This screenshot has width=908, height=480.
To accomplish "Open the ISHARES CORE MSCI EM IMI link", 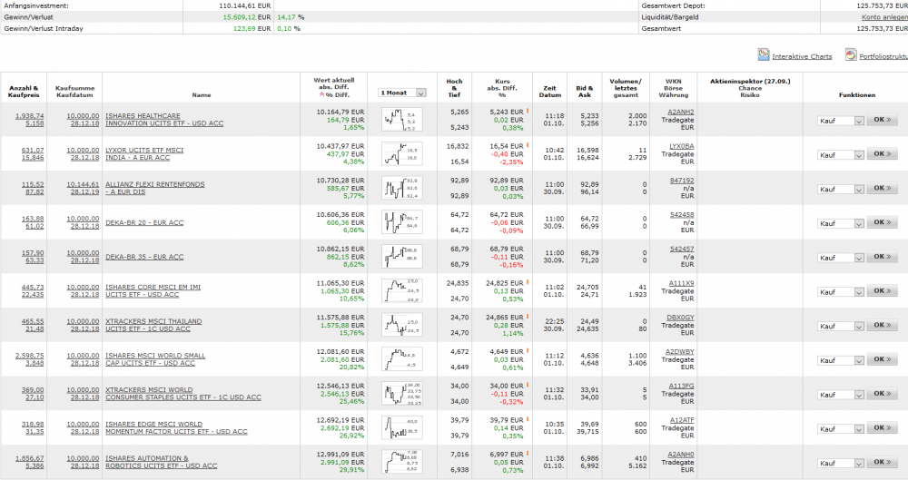I will tap(153, 290).
